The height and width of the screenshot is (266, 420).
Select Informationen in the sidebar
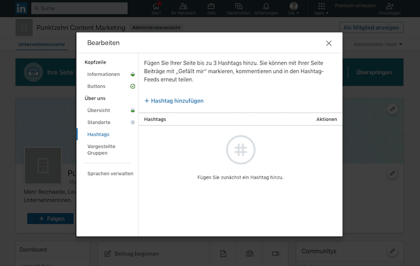[x=103, y=74]
